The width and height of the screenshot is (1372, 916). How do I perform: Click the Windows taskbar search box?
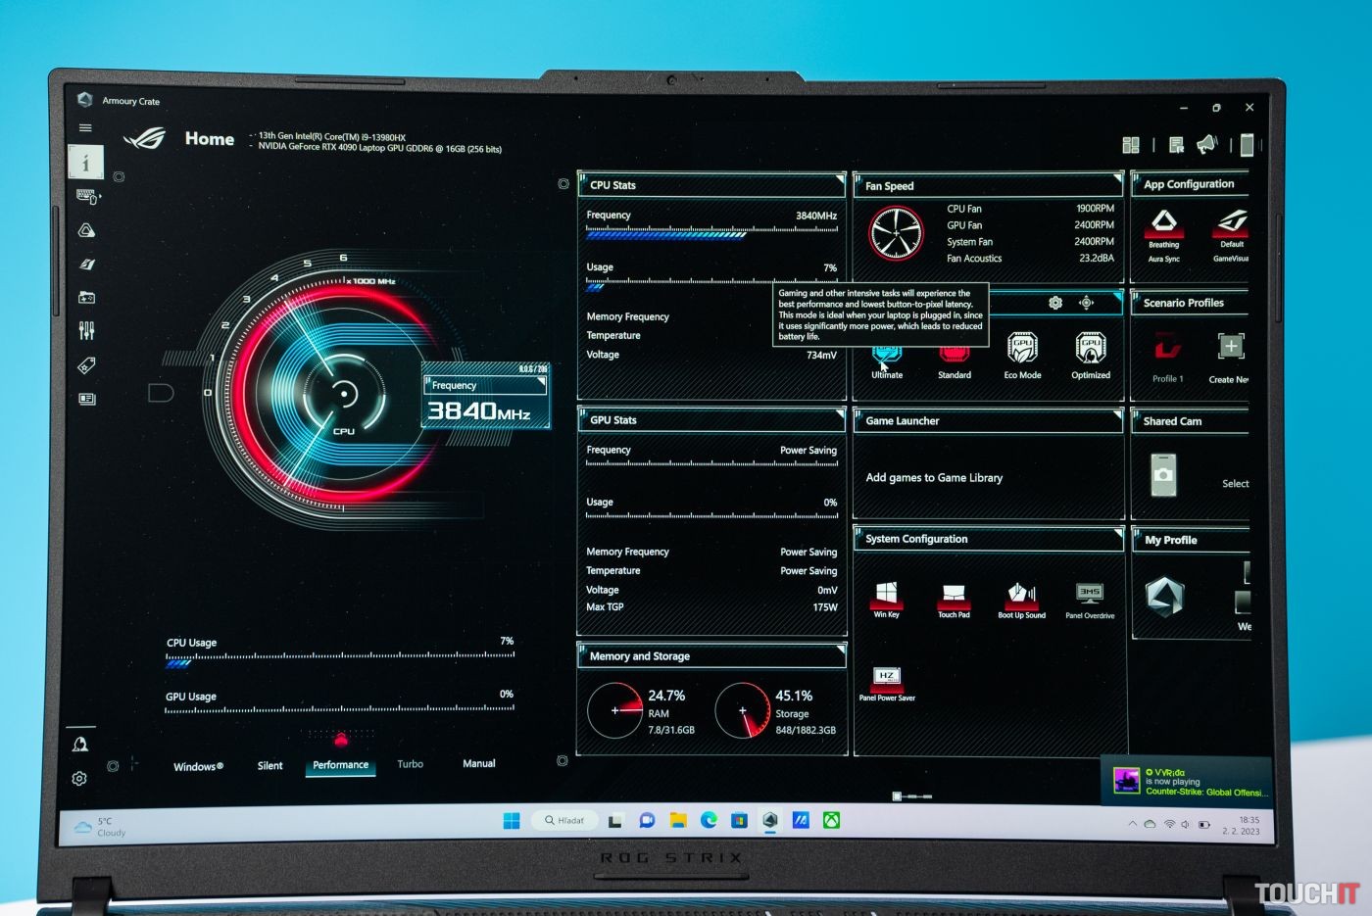[x=564, y=820]
